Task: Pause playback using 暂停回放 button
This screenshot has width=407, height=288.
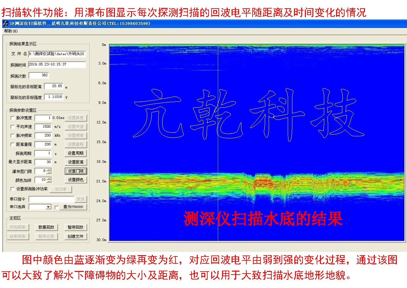Action: (76, 227)
